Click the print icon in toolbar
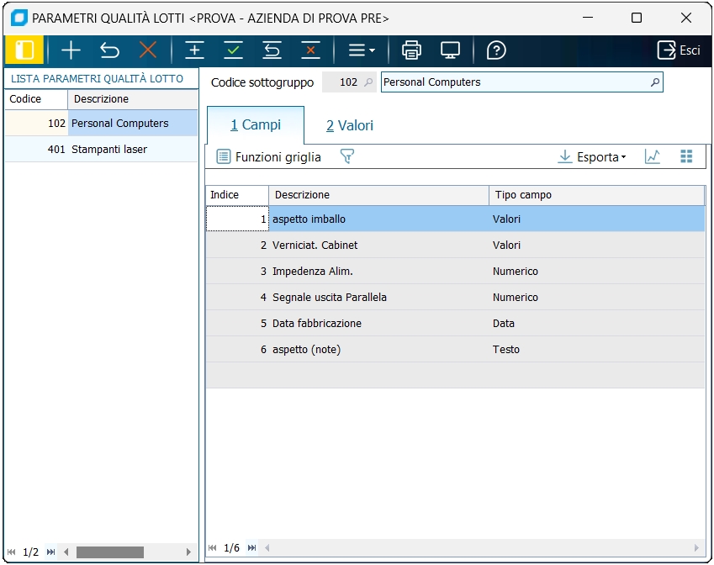Screen dimensions: 714x565 411,50
